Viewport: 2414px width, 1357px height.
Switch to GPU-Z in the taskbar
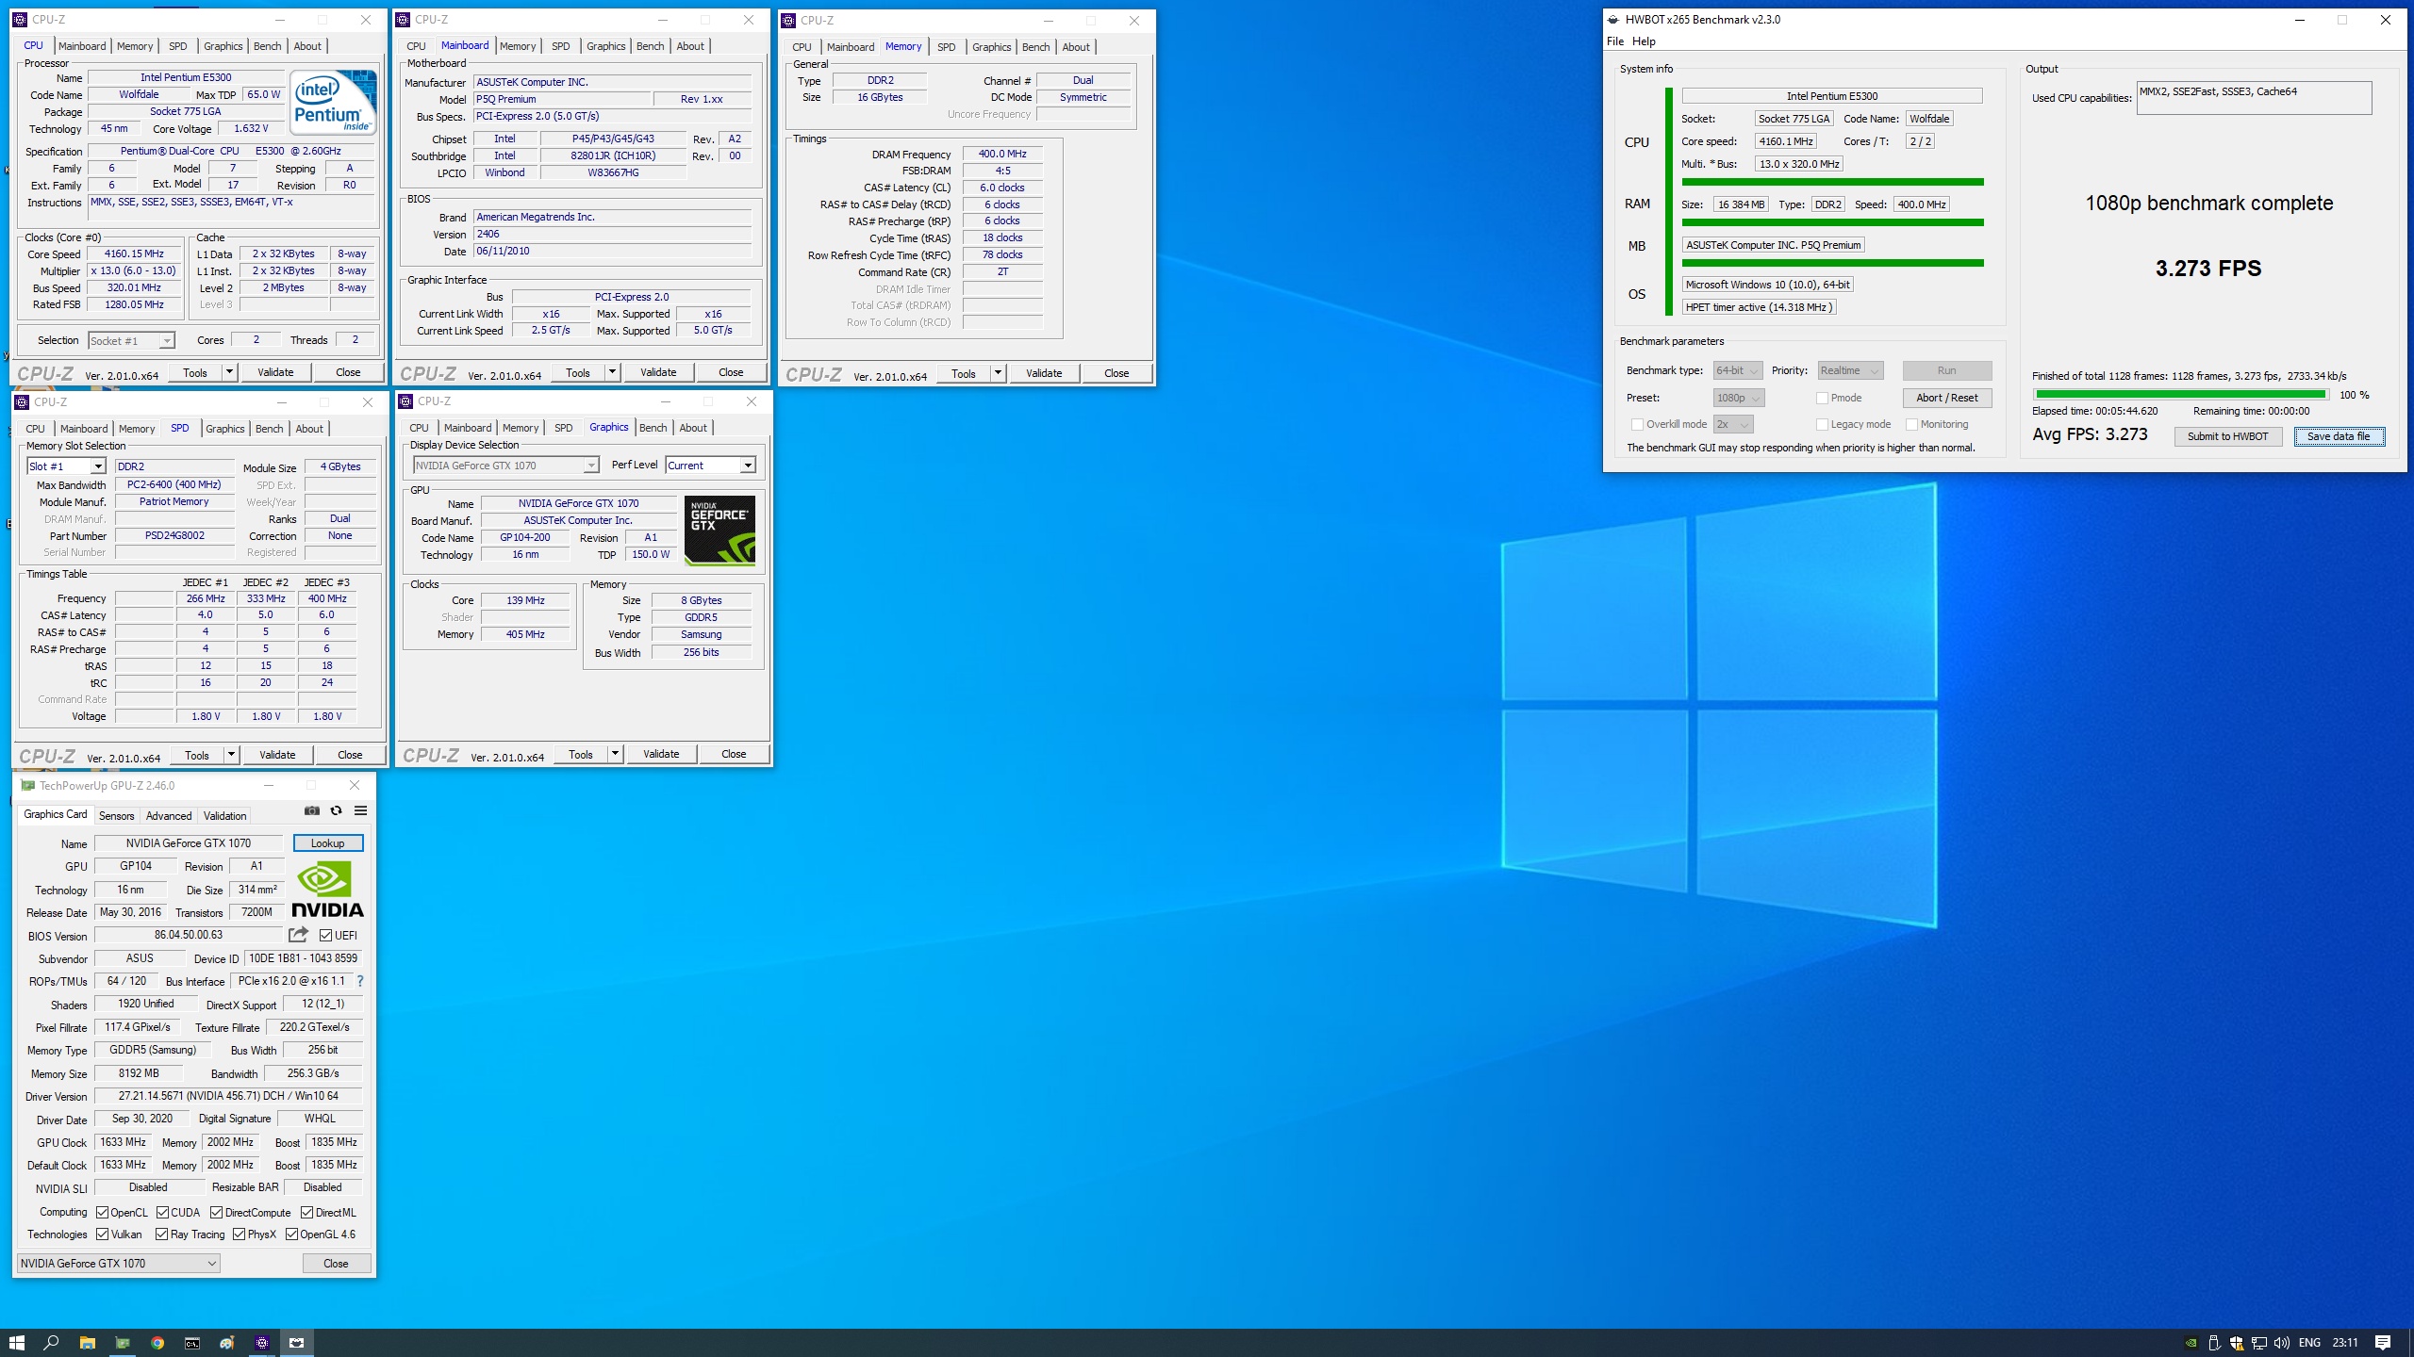(123, 1343)
